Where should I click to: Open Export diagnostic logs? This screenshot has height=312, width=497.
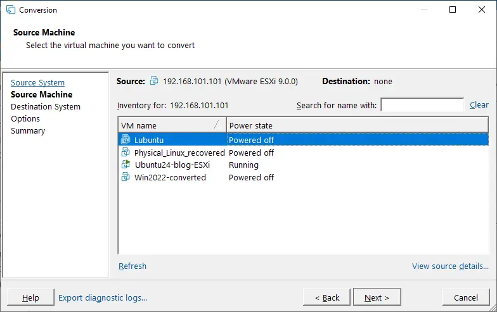[103, 297]
